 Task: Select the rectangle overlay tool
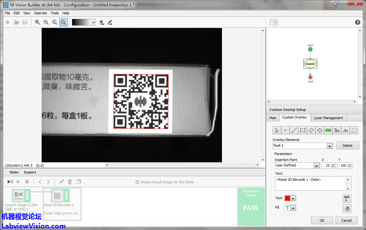[303, 130]
